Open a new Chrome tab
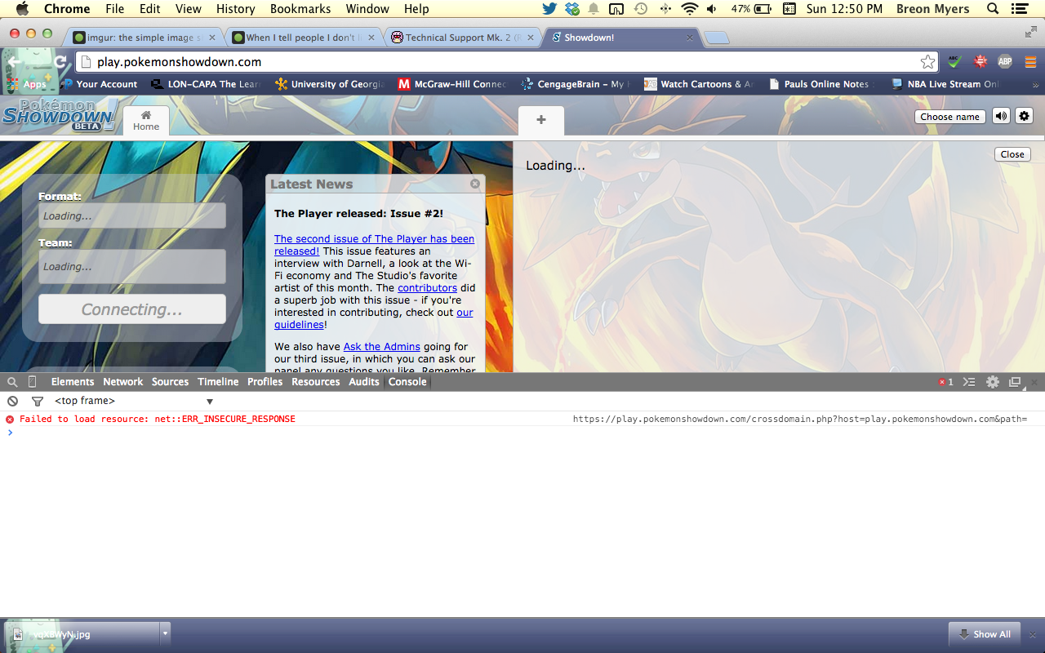 pos(717,38)
